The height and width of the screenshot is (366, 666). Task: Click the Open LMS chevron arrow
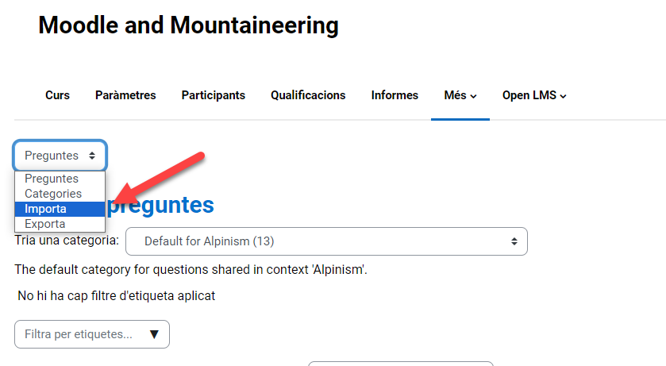[x=563, y=96]
